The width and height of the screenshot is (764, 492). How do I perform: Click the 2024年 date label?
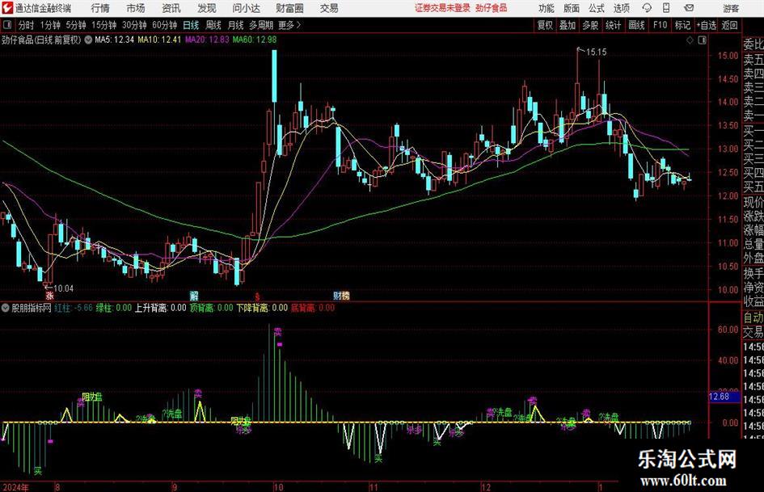click(x=15, y=487)
